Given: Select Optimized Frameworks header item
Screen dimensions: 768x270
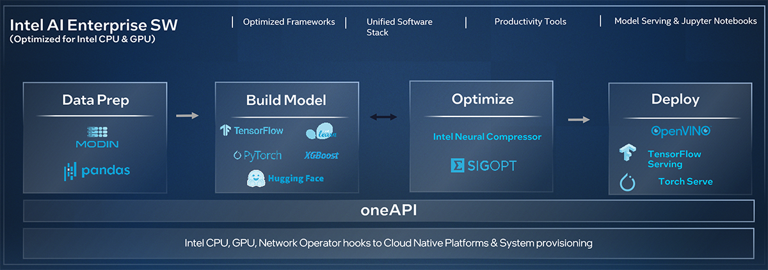Looking at the screenshot, I should click(x=289, y=22).
